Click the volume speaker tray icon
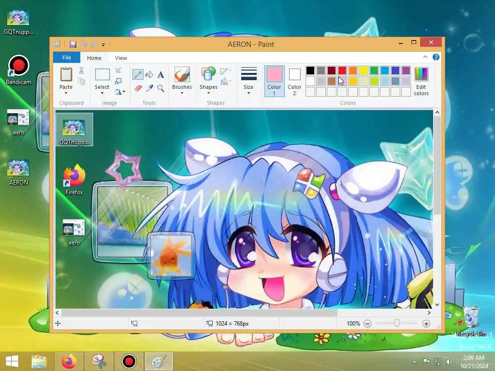This screenshot has width=495, height=371. 449,361
